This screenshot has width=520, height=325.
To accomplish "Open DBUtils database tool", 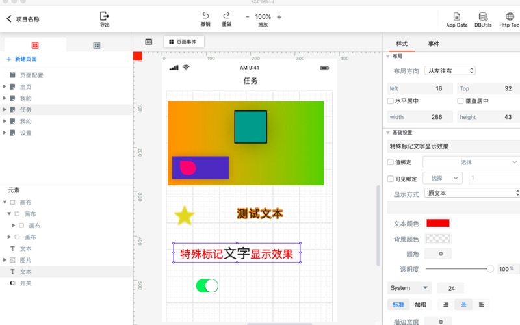I will pyautogui.click(x=483, y=19).
